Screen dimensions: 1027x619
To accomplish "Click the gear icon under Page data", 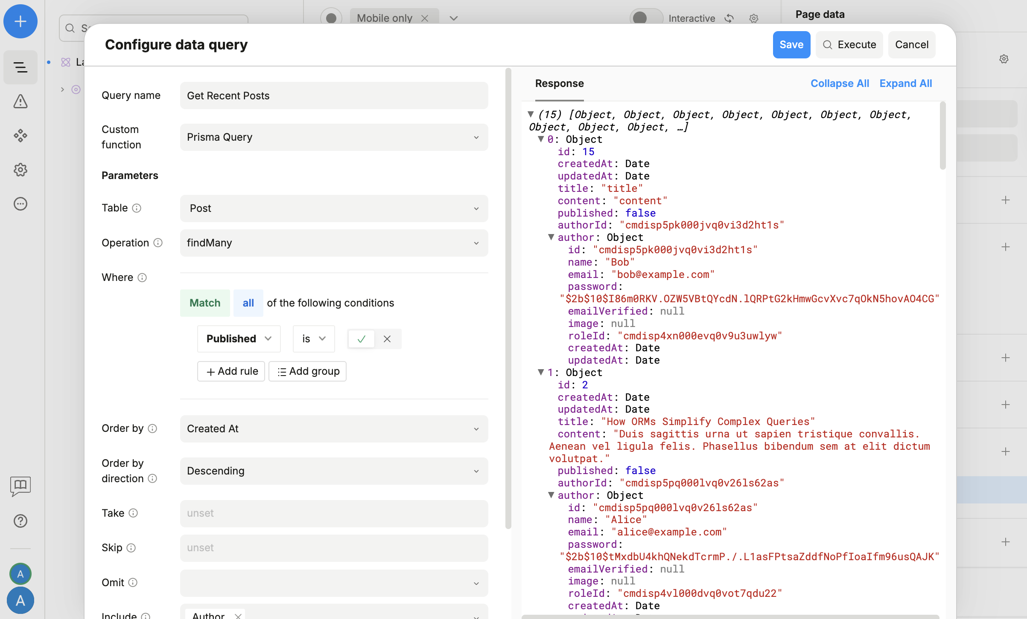I will click(1004, 59).
